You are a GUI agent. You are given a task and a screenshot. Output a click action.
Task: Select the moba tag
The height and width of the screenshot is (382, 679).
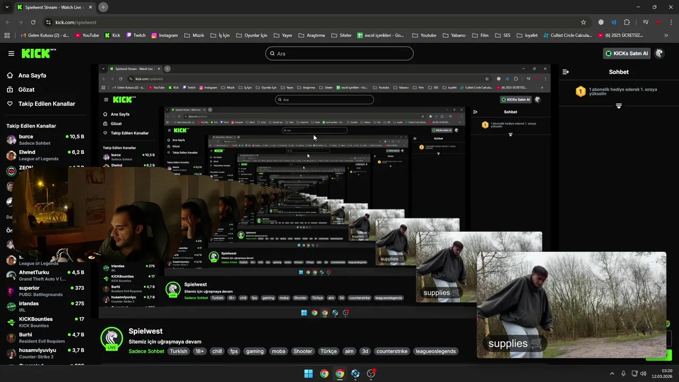coord(278,351)
